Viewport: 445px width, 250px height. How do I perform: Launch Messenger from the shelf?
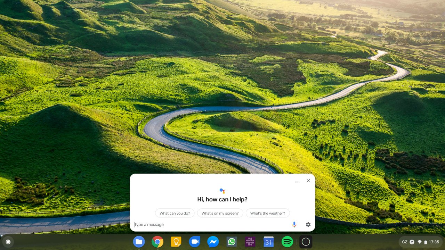point(213,242)
